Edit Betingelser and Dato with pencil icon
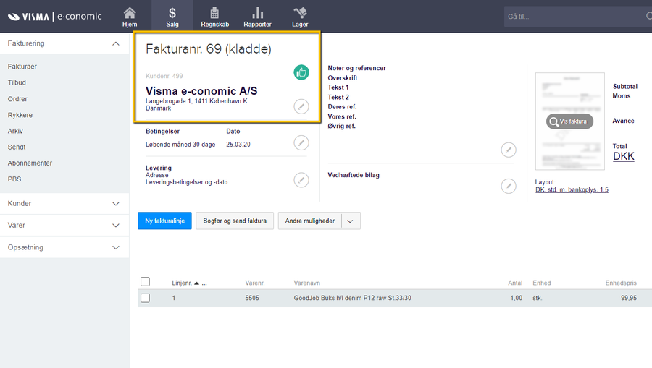This screenshot has width=652, height=368. [301, 142]
